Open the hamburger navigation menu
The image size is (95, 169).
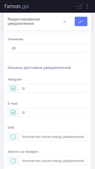[79, 6]
